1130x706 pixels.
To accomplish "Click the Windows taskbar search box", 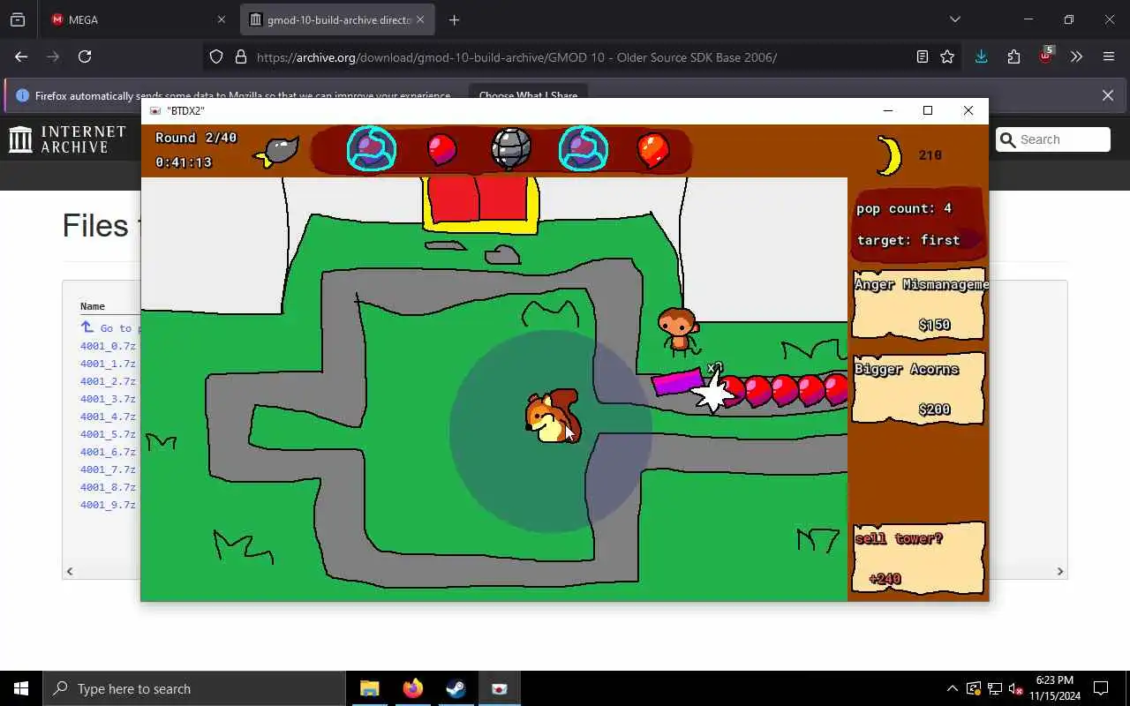I will pos(194,688).
